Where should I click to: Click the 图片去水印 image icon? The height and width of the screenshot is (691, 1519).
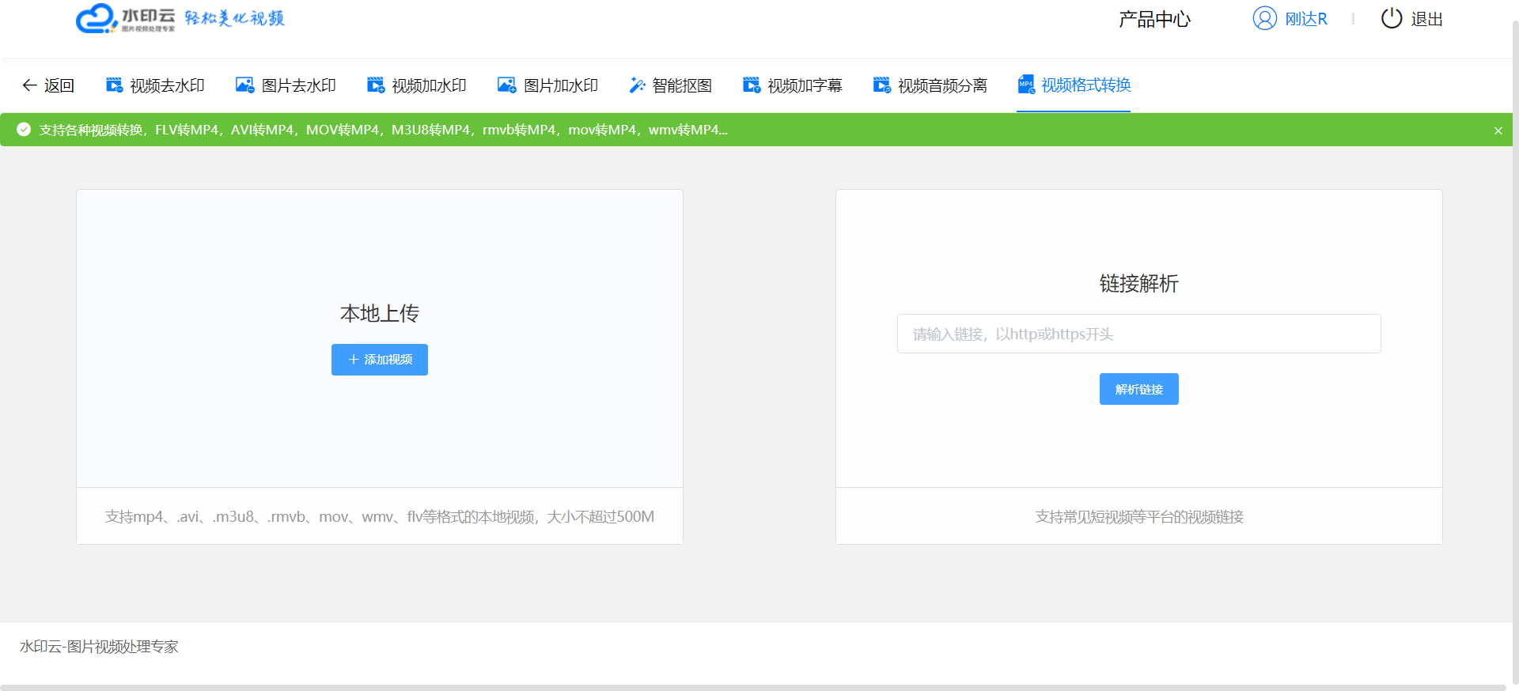pyautogui.click(x=245, y=85)
